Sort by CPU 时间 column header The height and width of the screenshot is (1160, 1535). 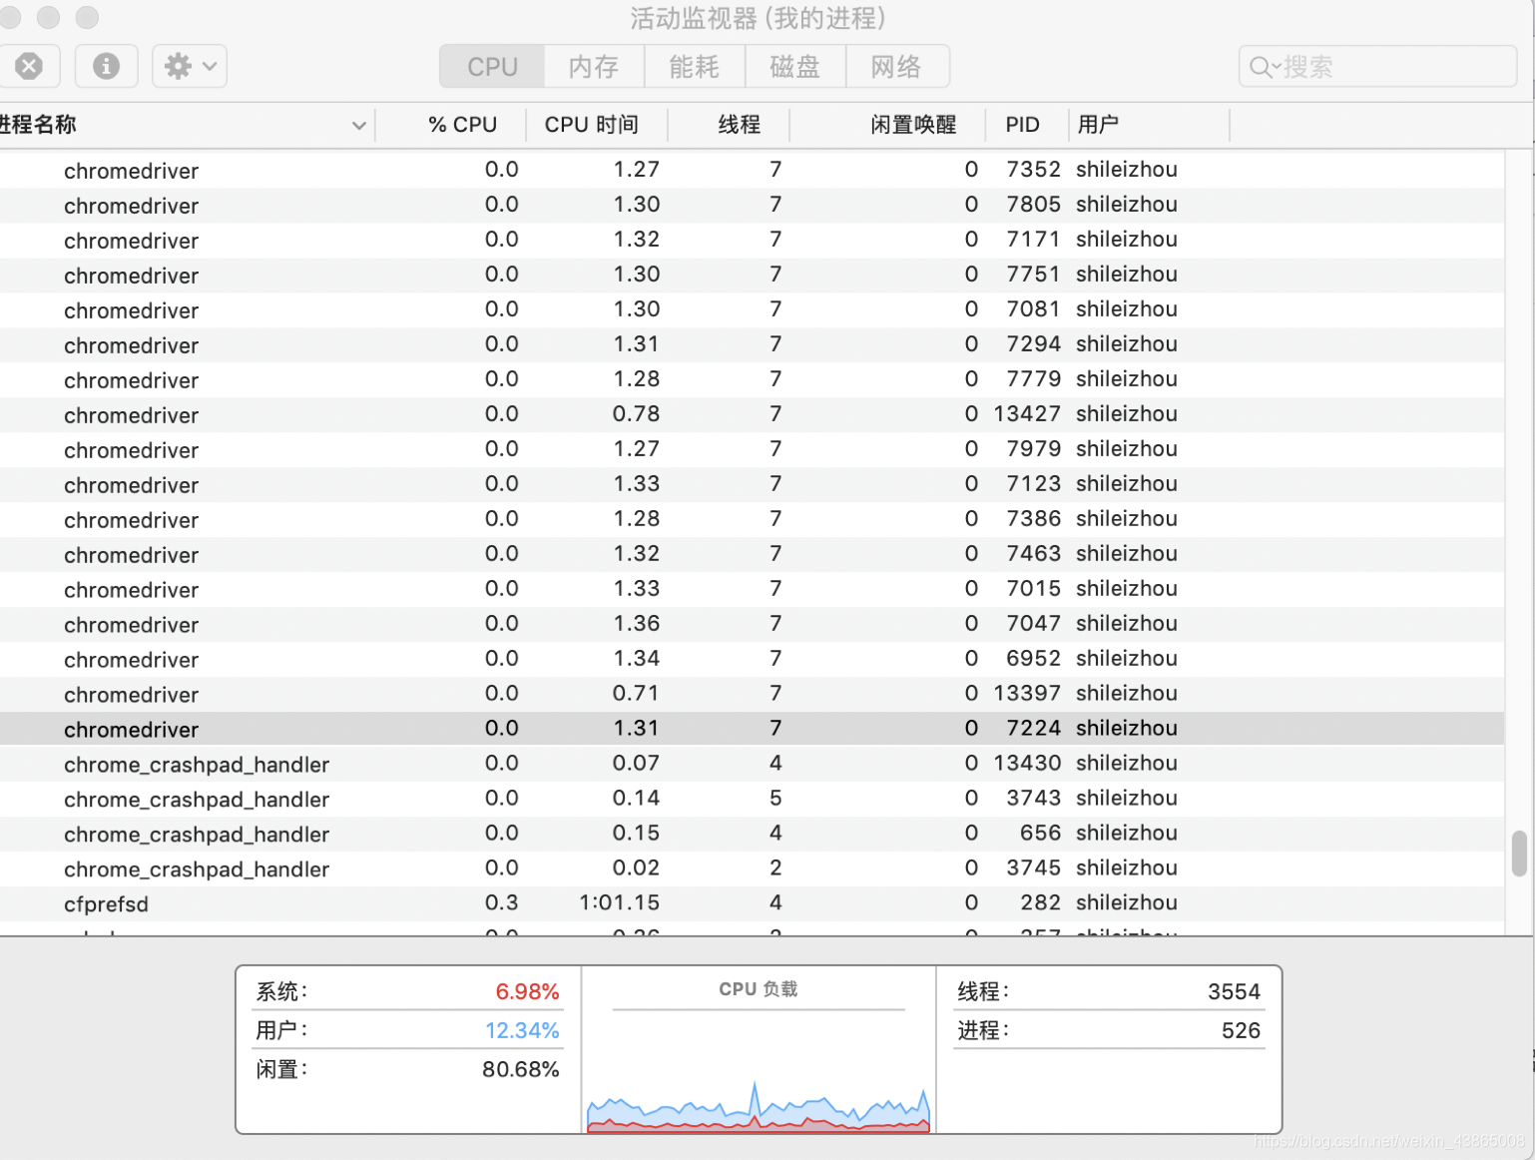592,125
